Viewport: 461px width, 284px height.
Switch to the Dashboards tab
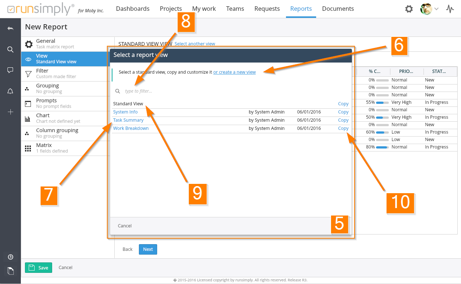[133, 9]
